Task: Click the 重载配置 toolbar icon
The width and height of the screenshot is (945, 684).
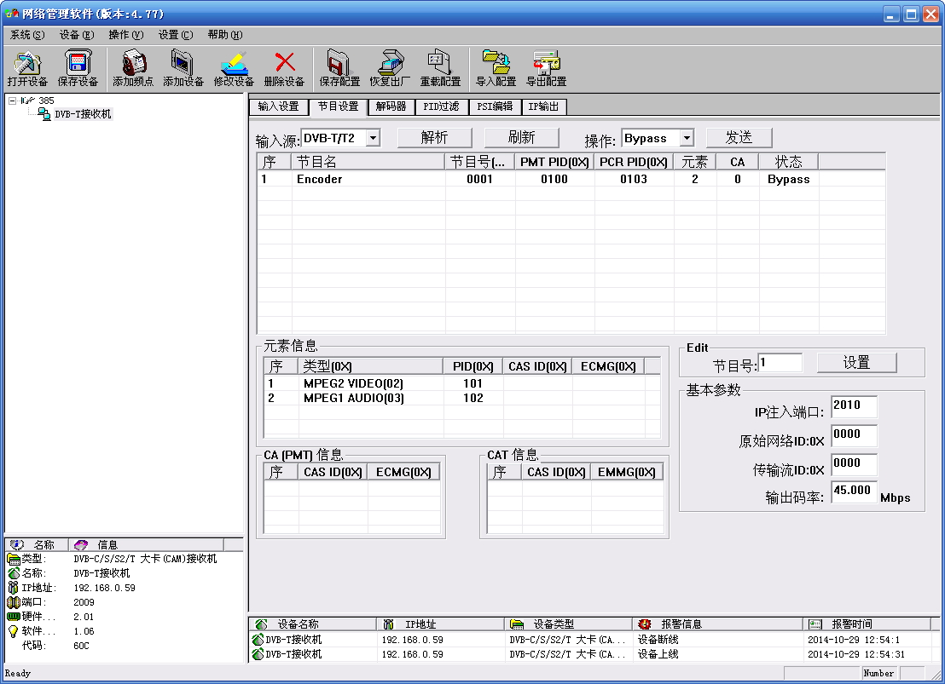Action: (441, 69)
